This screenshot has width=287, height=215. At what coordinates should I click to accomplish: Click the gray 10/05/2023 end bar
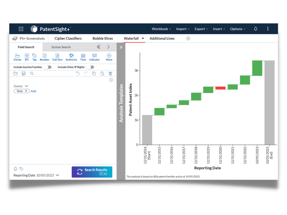pyautogui.click(x=269, y=102)
